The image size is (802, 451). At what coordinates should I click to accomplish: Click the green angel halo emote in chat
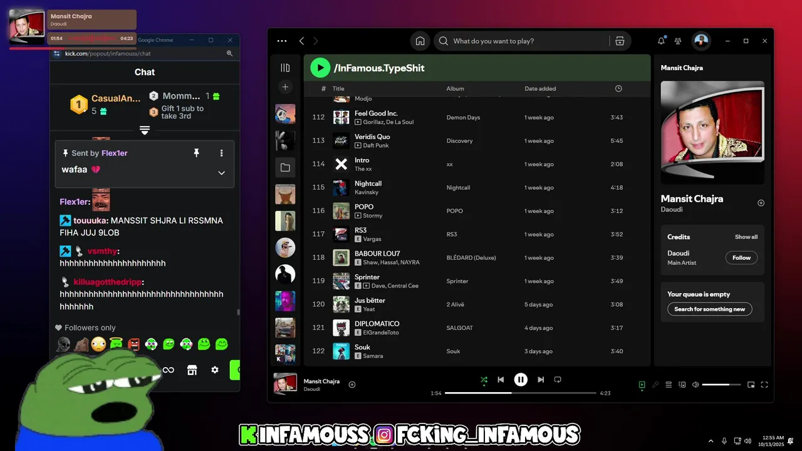116,344
